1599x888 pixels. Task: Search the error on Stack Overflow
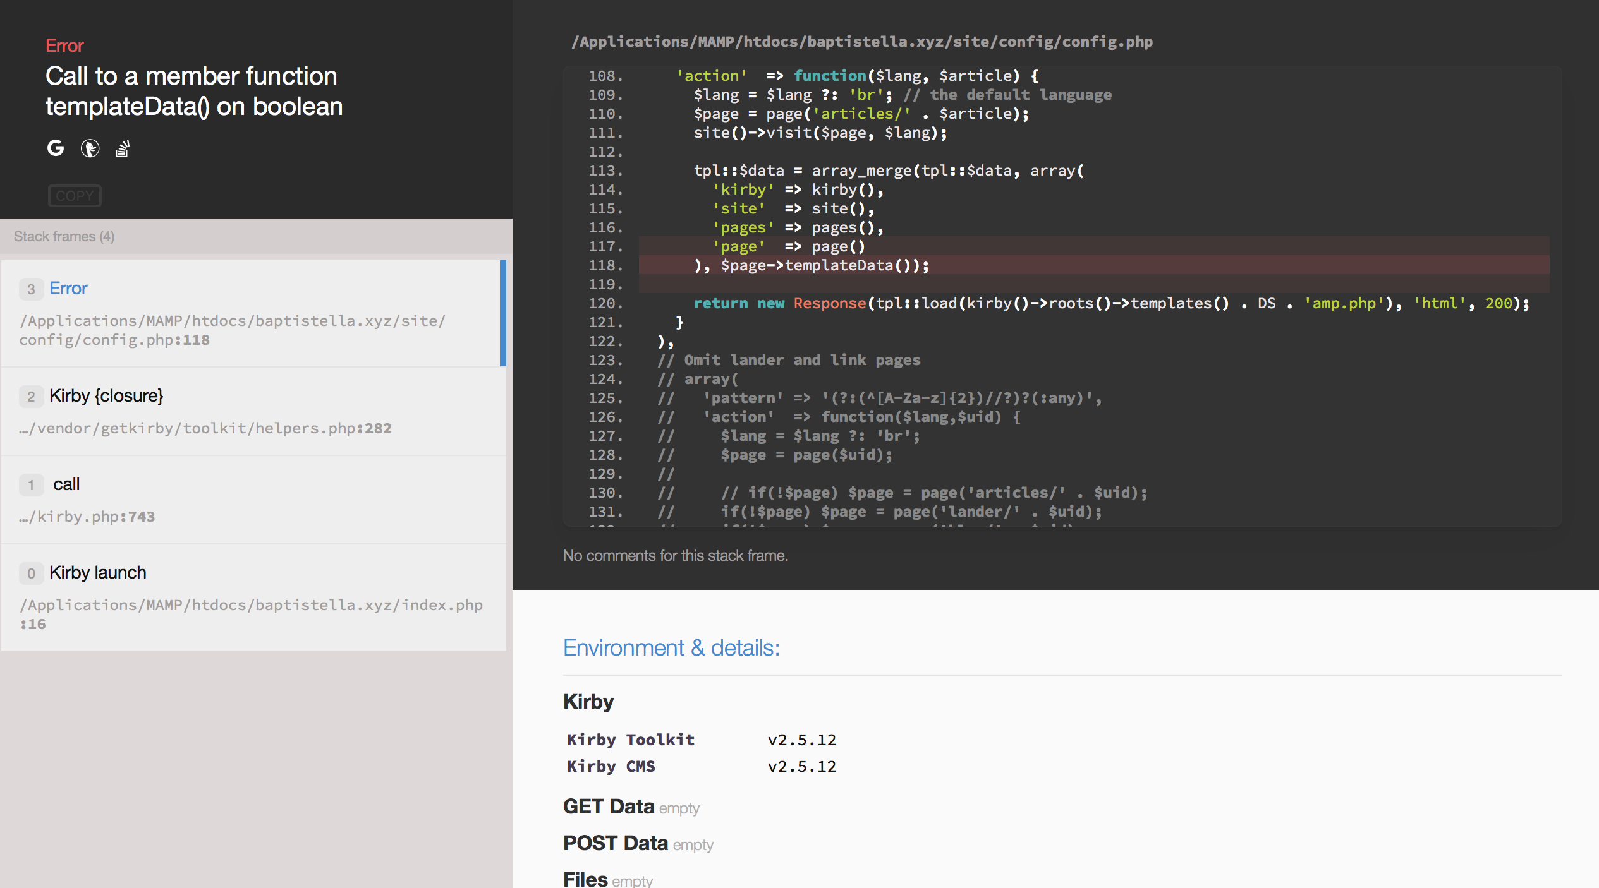[123, 149]
